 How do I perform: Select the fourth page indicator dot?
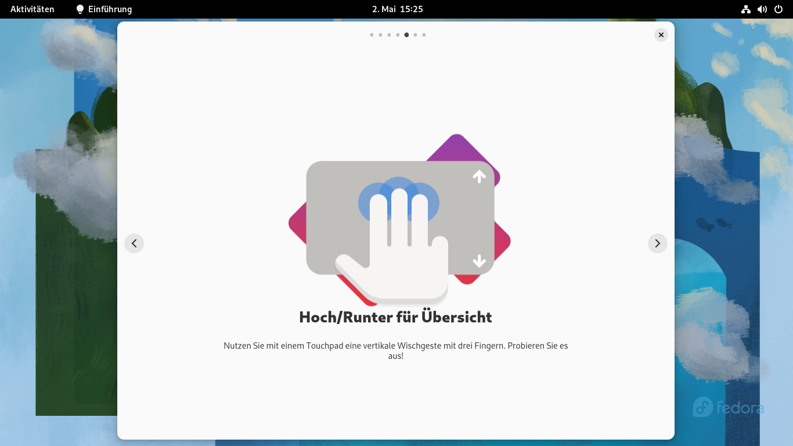pyautogui.click(x=398, y=35)
